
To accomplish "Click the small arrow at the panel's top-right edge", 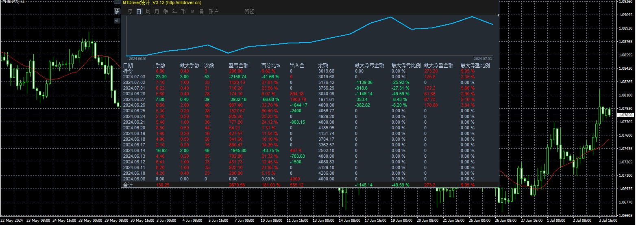I will (498, 15).
